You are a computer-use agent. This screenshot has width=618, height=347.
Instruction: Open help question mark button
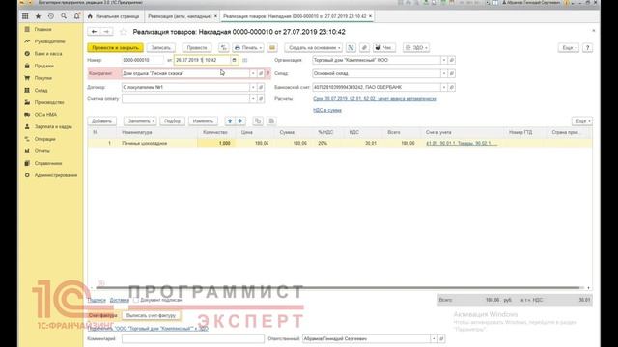587,47
